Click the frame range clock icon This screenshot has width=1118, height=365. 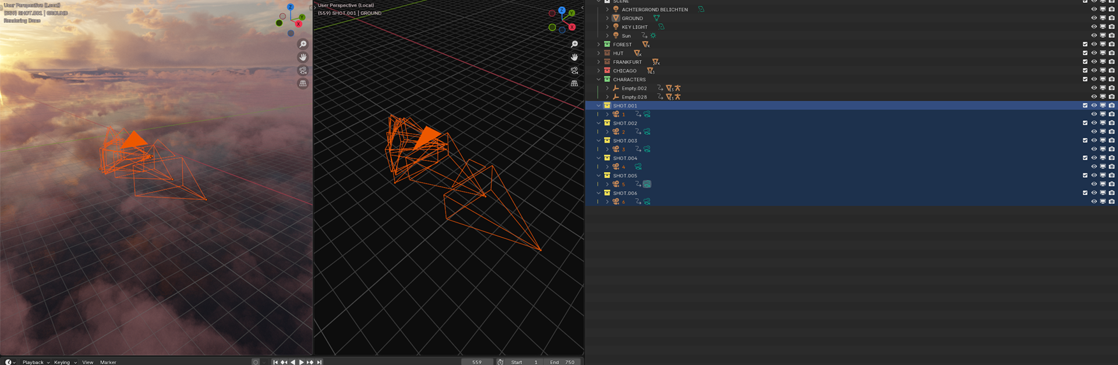coord(500,362)
